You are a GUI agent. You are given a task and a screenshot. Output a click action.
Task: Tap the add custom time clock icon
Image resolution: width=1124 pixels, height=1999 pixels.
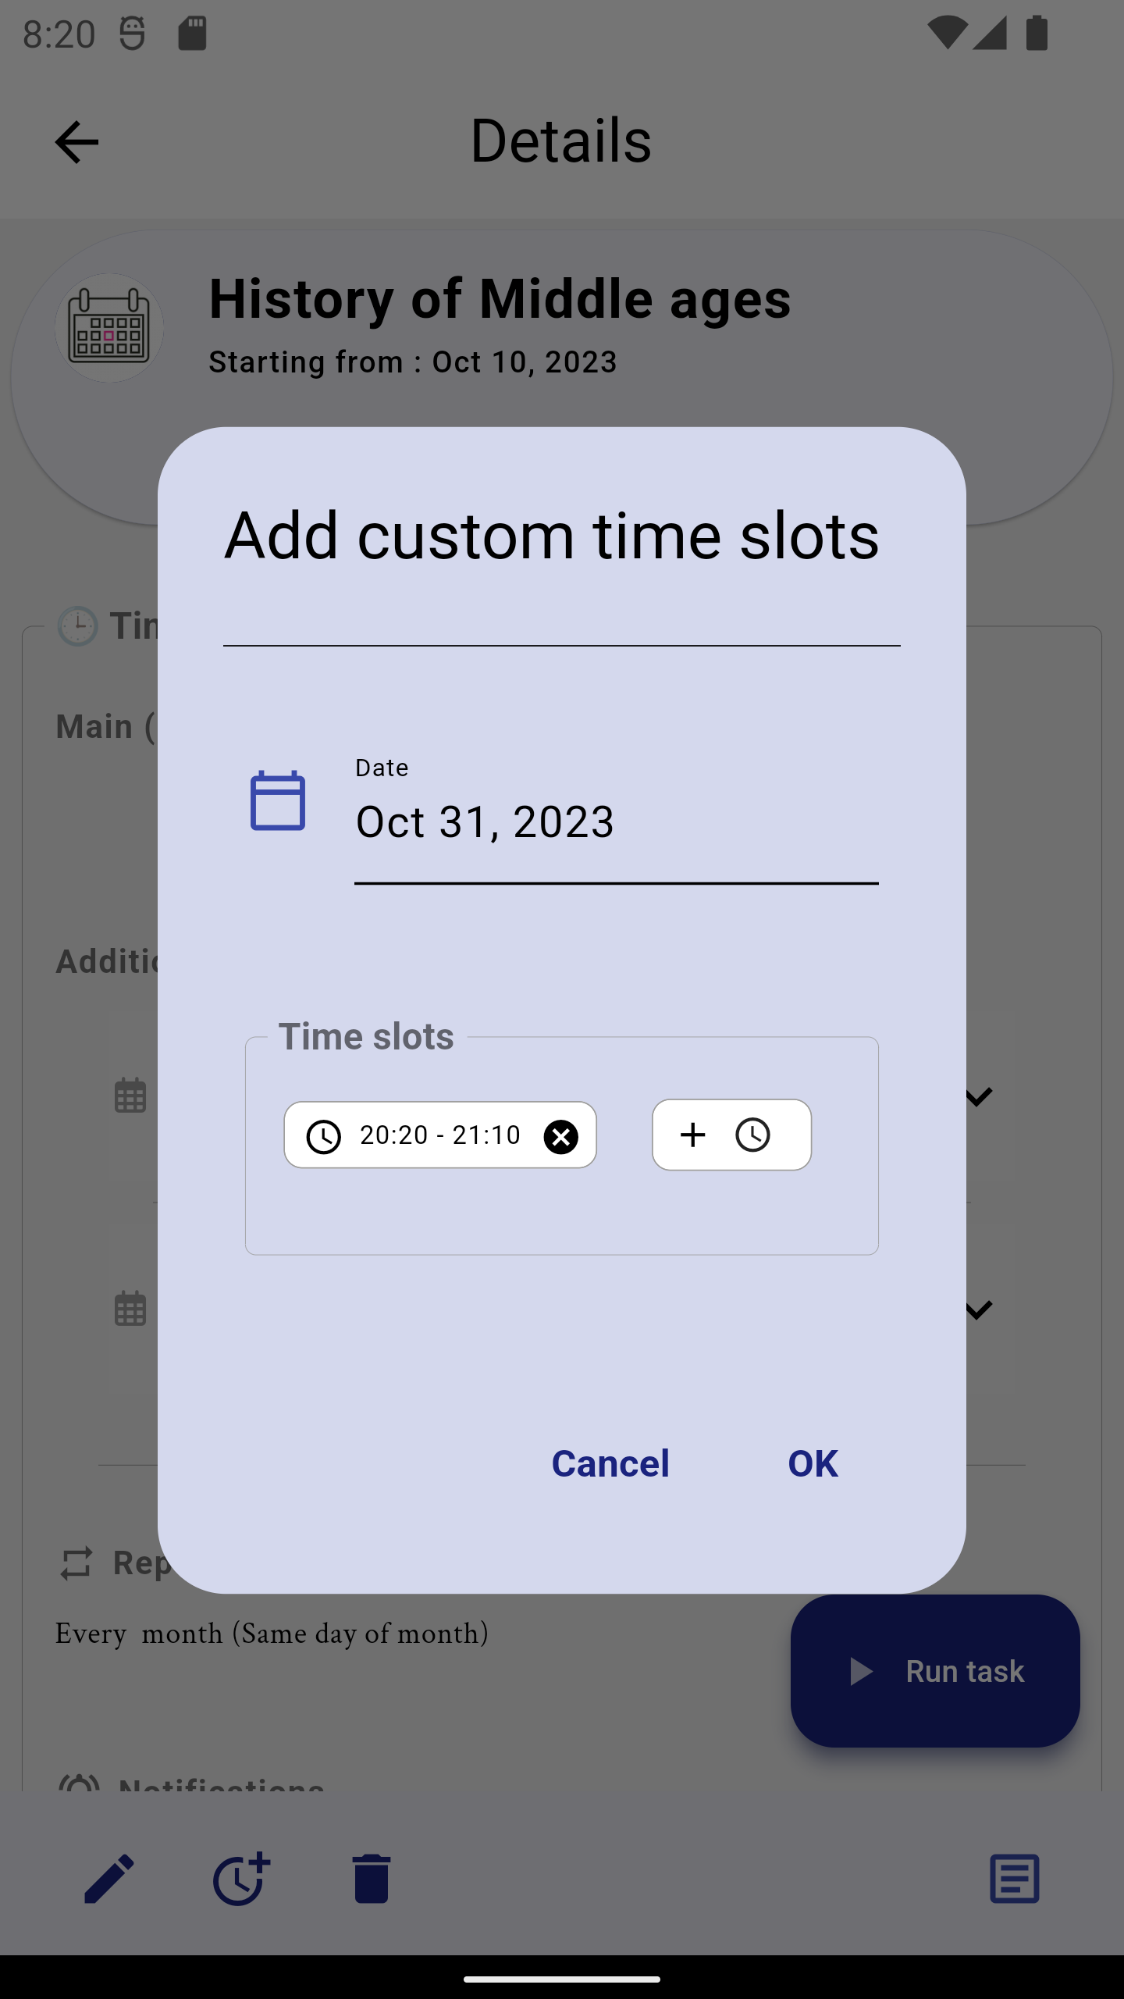pyautogui.click(x=241, y=1879)
